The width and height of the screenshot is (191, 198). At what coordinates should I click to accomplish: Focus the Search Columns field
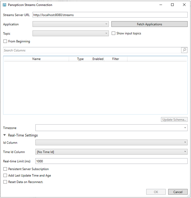[x=92, y=50]
